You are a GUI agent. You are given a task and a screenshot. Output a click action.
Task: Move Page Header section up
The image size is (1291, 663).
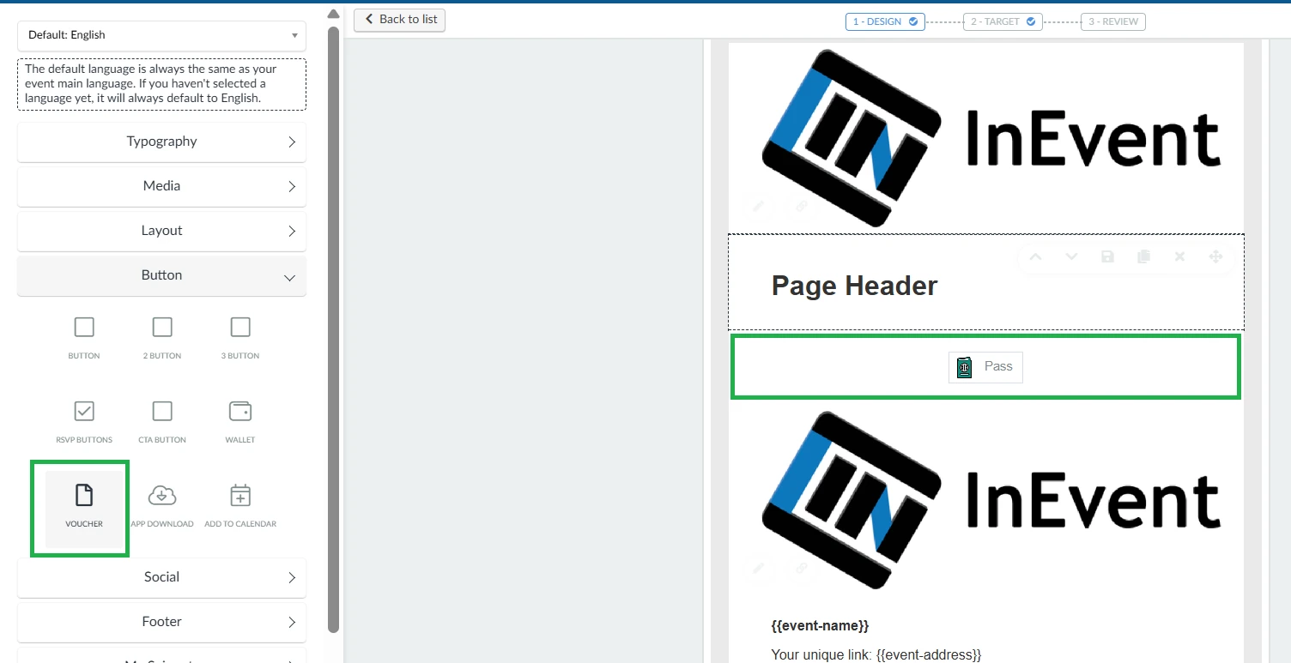1035,256
